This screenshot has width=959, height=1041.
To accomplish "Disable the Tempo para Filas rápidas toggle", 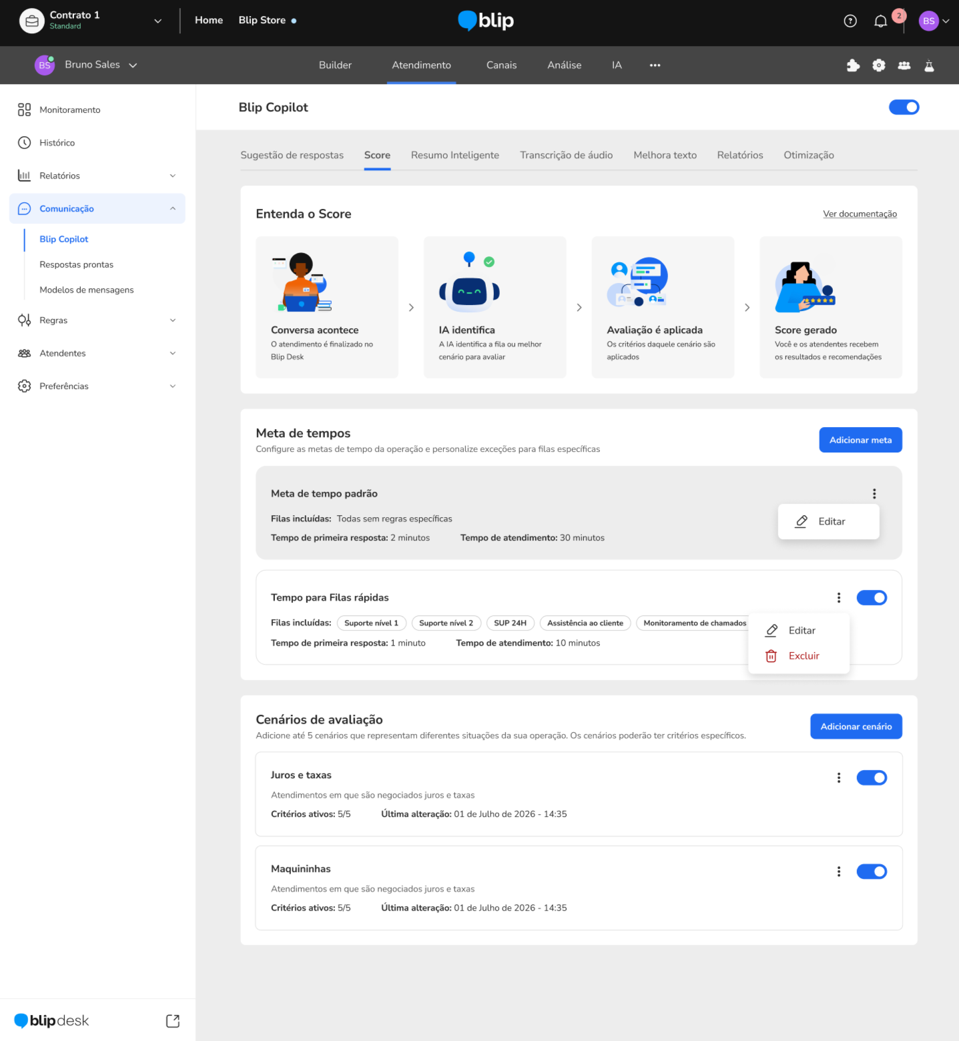I will tap(872, 598).
